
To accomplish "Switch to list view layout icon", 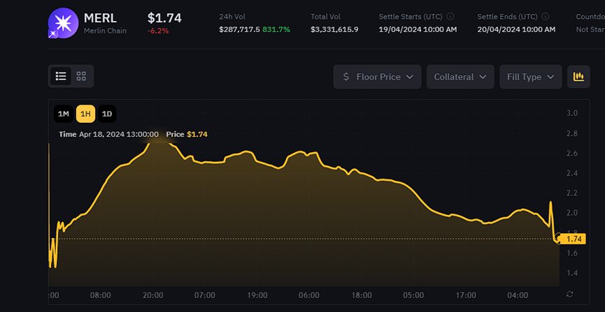I will [x=62, y=76].
